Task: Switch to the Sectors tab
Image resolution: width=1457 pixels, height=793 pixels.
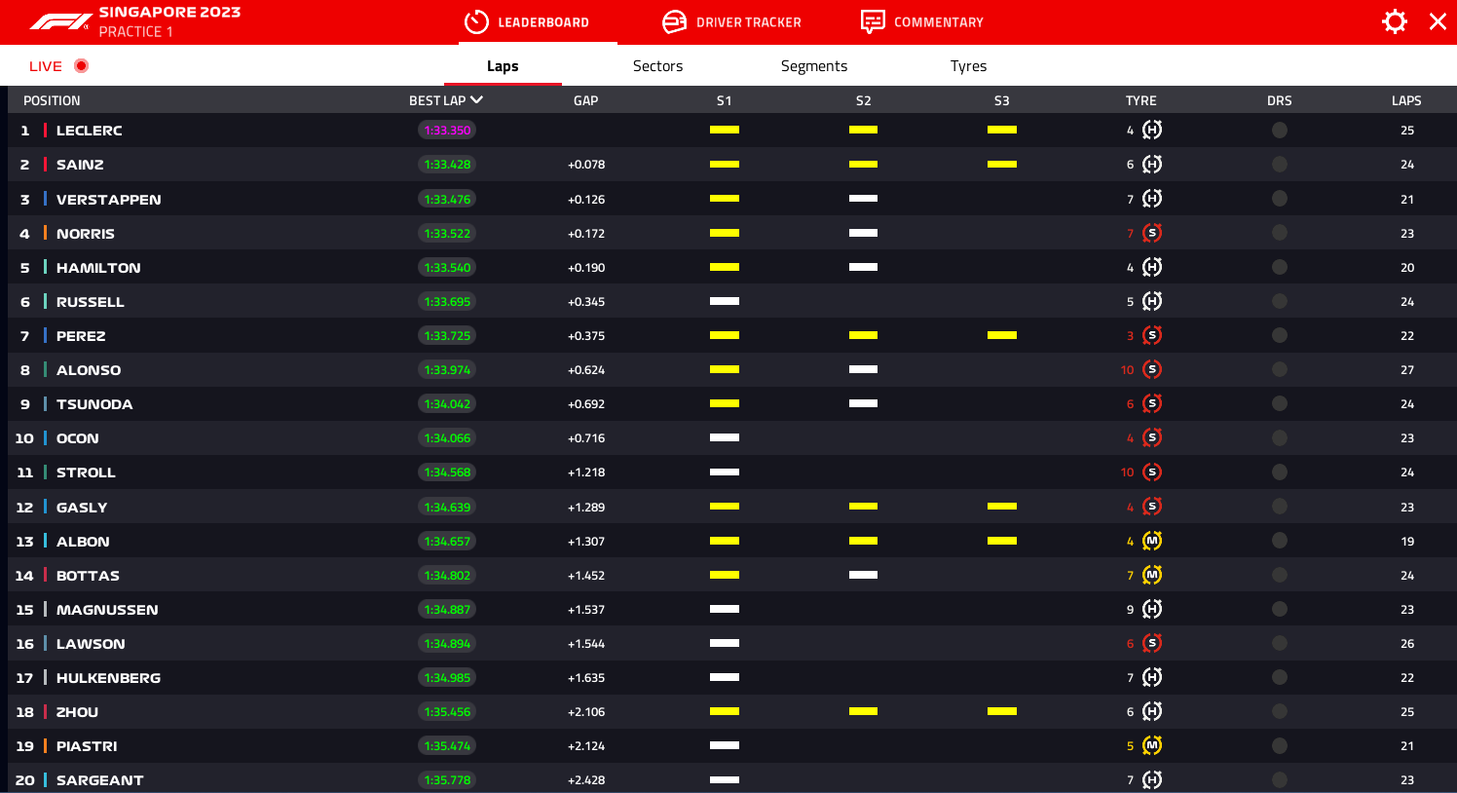Action: pyautogui.click(x=657, y=66)
